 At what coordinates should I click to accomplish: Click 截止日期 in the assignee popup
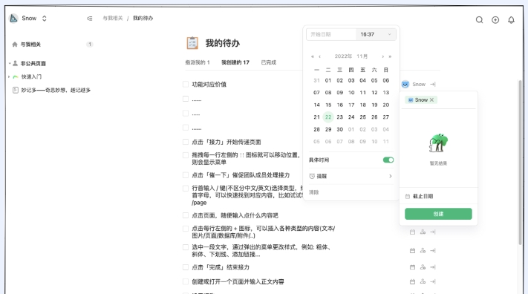[x=423, y=196]
